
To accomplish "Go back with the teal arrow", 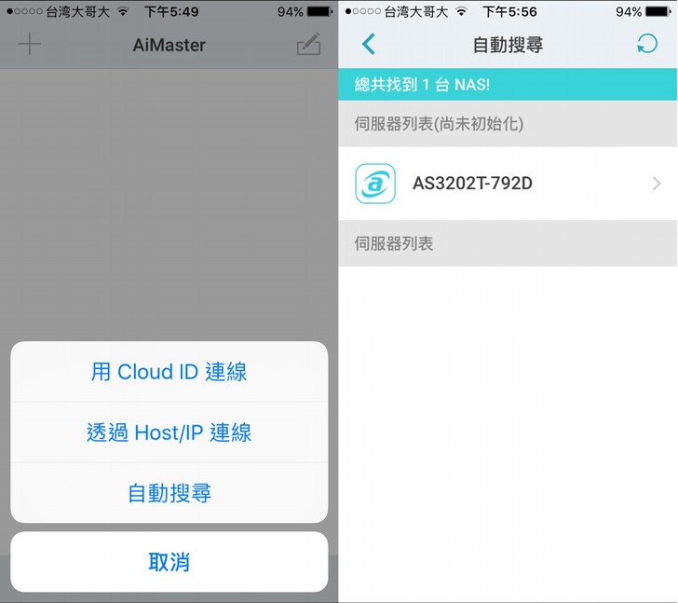I will click(369, 44).
